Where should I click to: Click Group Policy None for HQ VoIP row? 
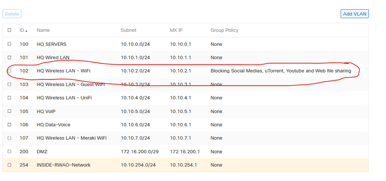click(x=216, y=112)
